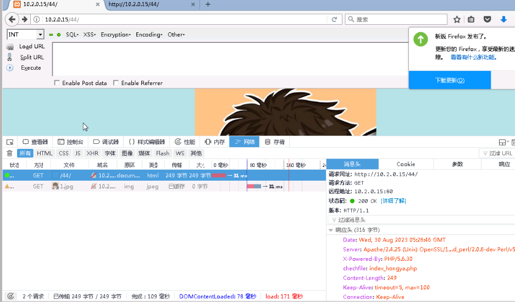This screenshot has height=302, width=515.
Task: Open the 看看有什么新功能 link
Action: pos(473,58)
